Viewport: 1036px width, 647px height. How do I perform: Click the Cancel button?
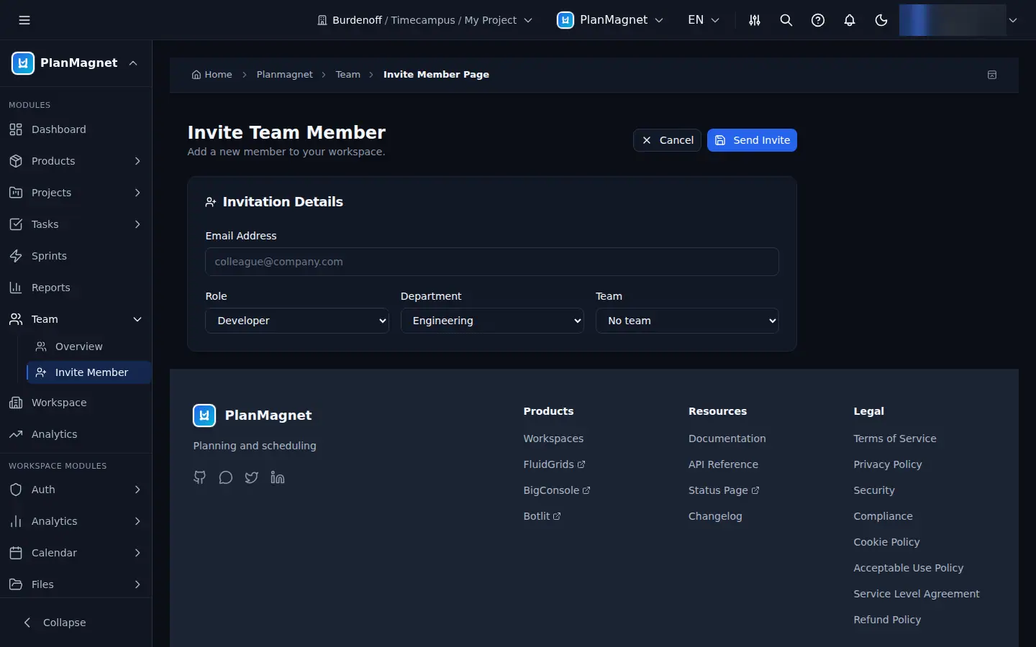(667, 140)
